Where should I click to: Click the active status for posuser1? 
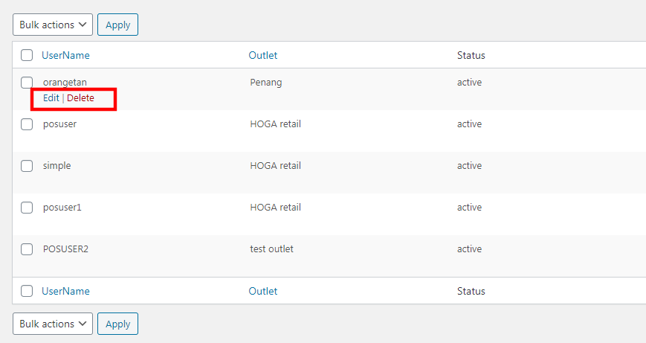pyautogui.click(x=469, y=208)
